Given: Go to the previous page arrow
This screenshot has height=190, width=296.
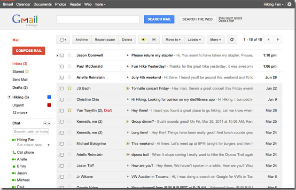Looking at the screenshot, I should pyautogui.click(x=268, y=40).
